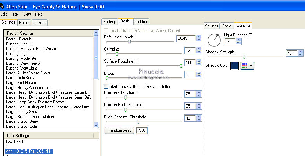Click the Shadow Strength value field
Viewport: 305px width, 156px height.
pos(292,53)
